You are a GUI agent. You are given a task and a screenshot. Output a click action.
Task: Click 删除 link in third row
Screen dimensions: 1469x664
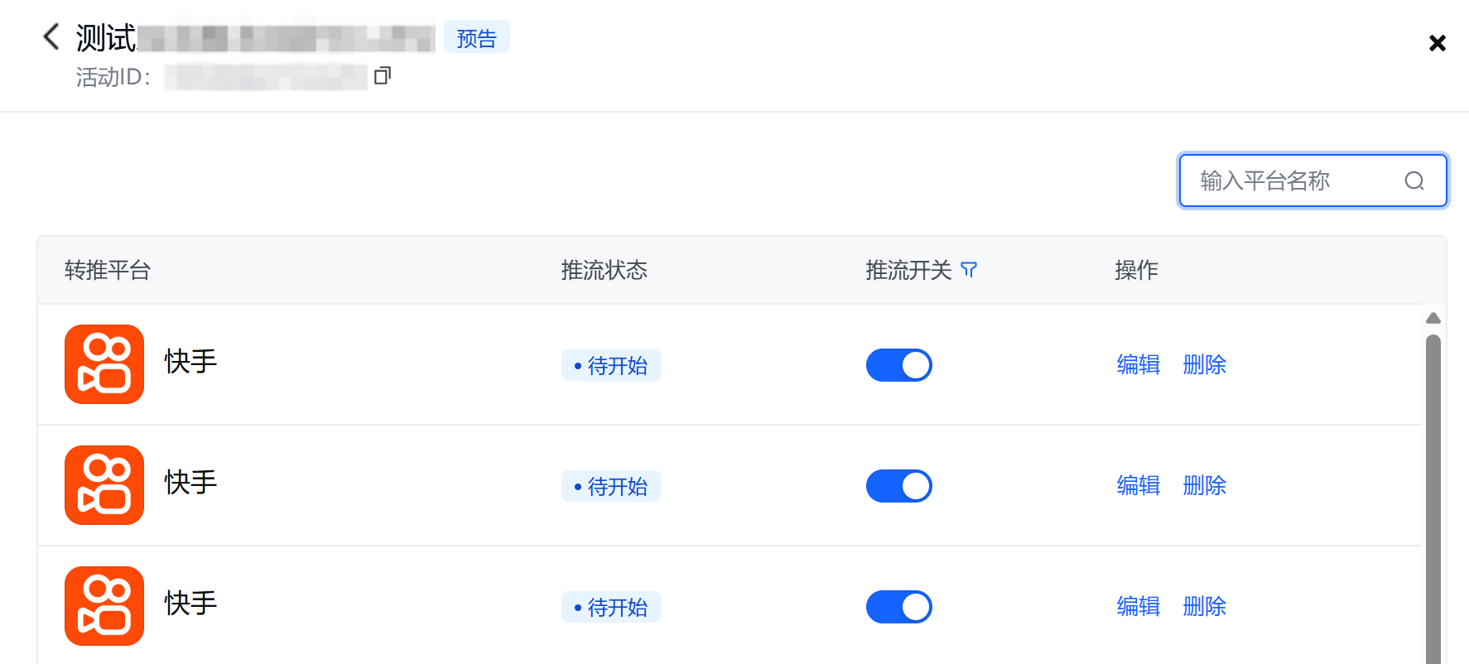click(x=1204, y=607)
